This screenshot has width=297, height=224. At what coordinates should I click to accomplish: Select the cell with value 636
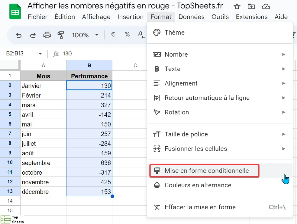coord(89,163)
